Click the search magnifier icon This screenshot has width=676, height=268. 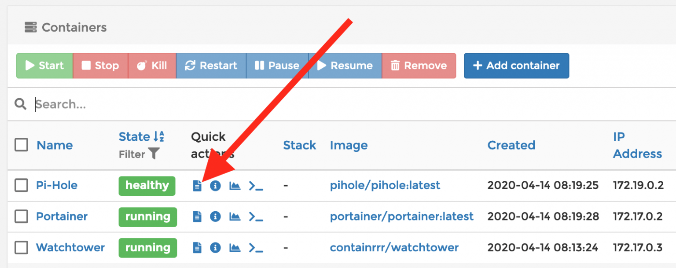(x=20, y=104)
